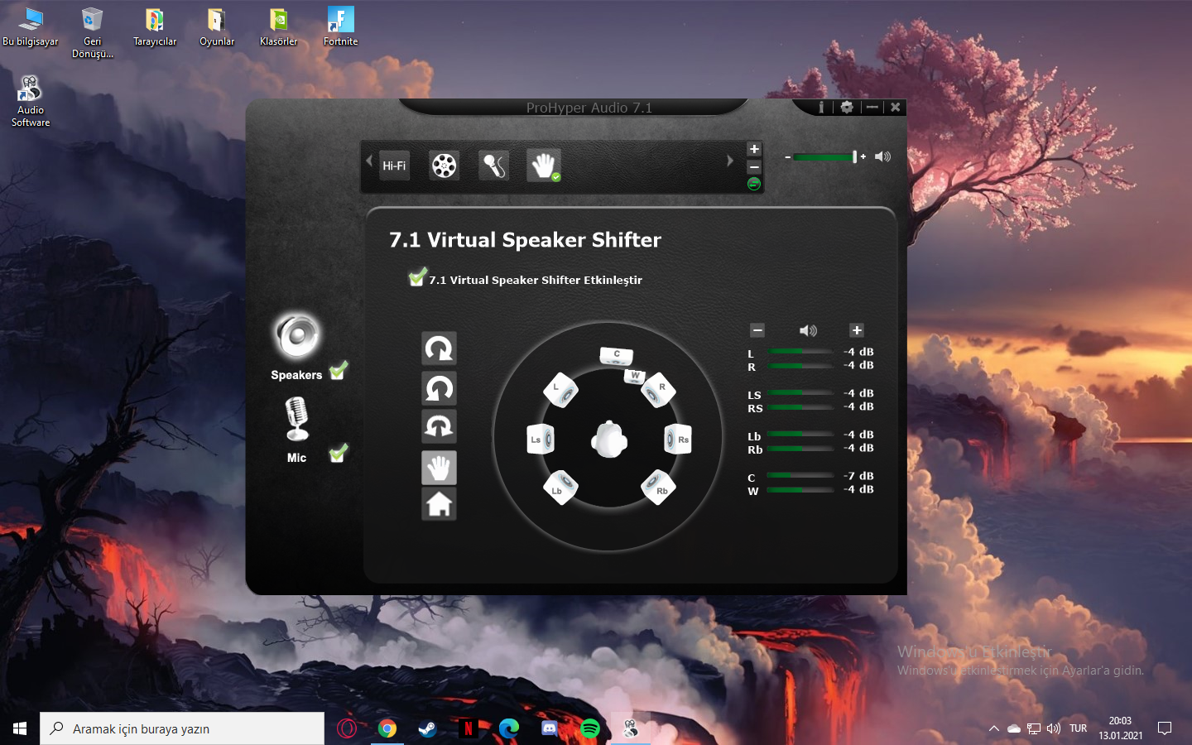
Task: Click the W channel level bar
Action: tap(800, 489)
